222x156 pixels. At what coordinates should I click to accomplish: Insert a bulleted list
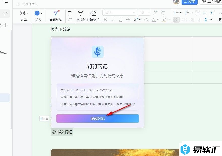point(176,13)
